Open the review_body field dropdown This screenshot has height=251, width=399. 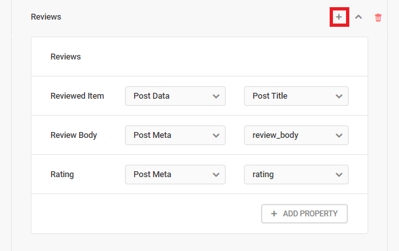click(x=296, y=135)
